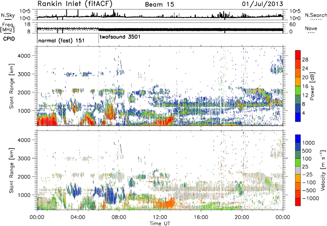Screen dimensions: 327x226
Task: Click the blue bottom segment of Power colorbar
Action: tap(298, 117)
